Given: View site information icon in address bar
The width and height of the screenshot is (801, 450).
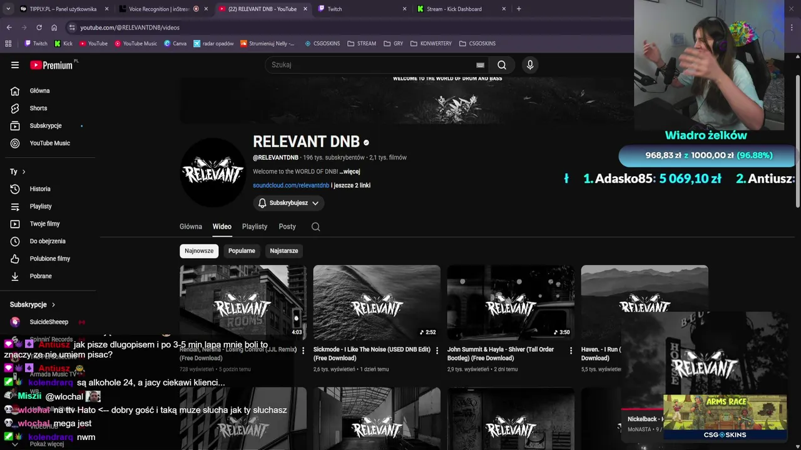Looking at the screenshot, I should tap(72, 27).
